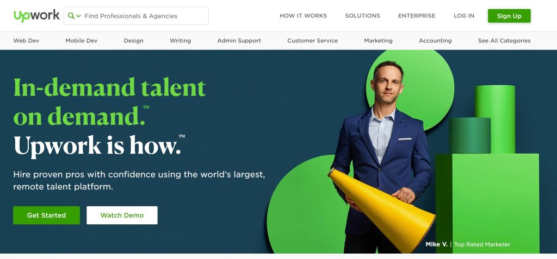The image size is (557, 259).
Task: Open the Customer Service category
Action: tap(313, 41)
